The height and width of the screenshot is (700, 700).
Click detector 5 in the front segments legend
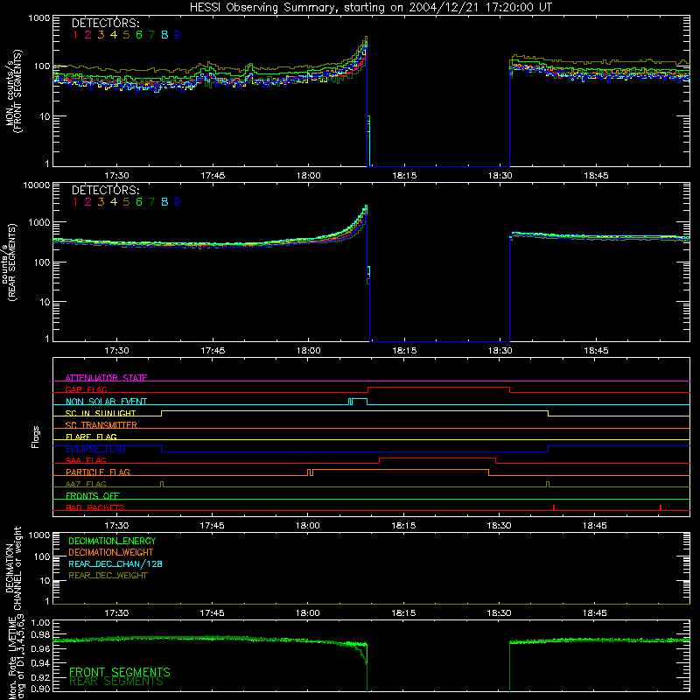[x=126, y=35]
